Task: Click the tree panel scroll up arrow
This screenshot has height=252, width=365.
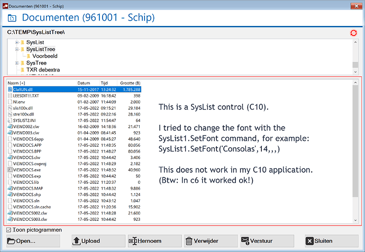Action: (355, 42)
